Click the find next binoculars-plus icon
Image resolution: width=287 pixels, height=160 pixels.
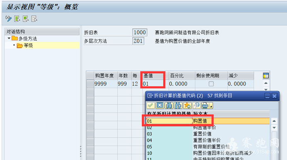coord(178,106)
